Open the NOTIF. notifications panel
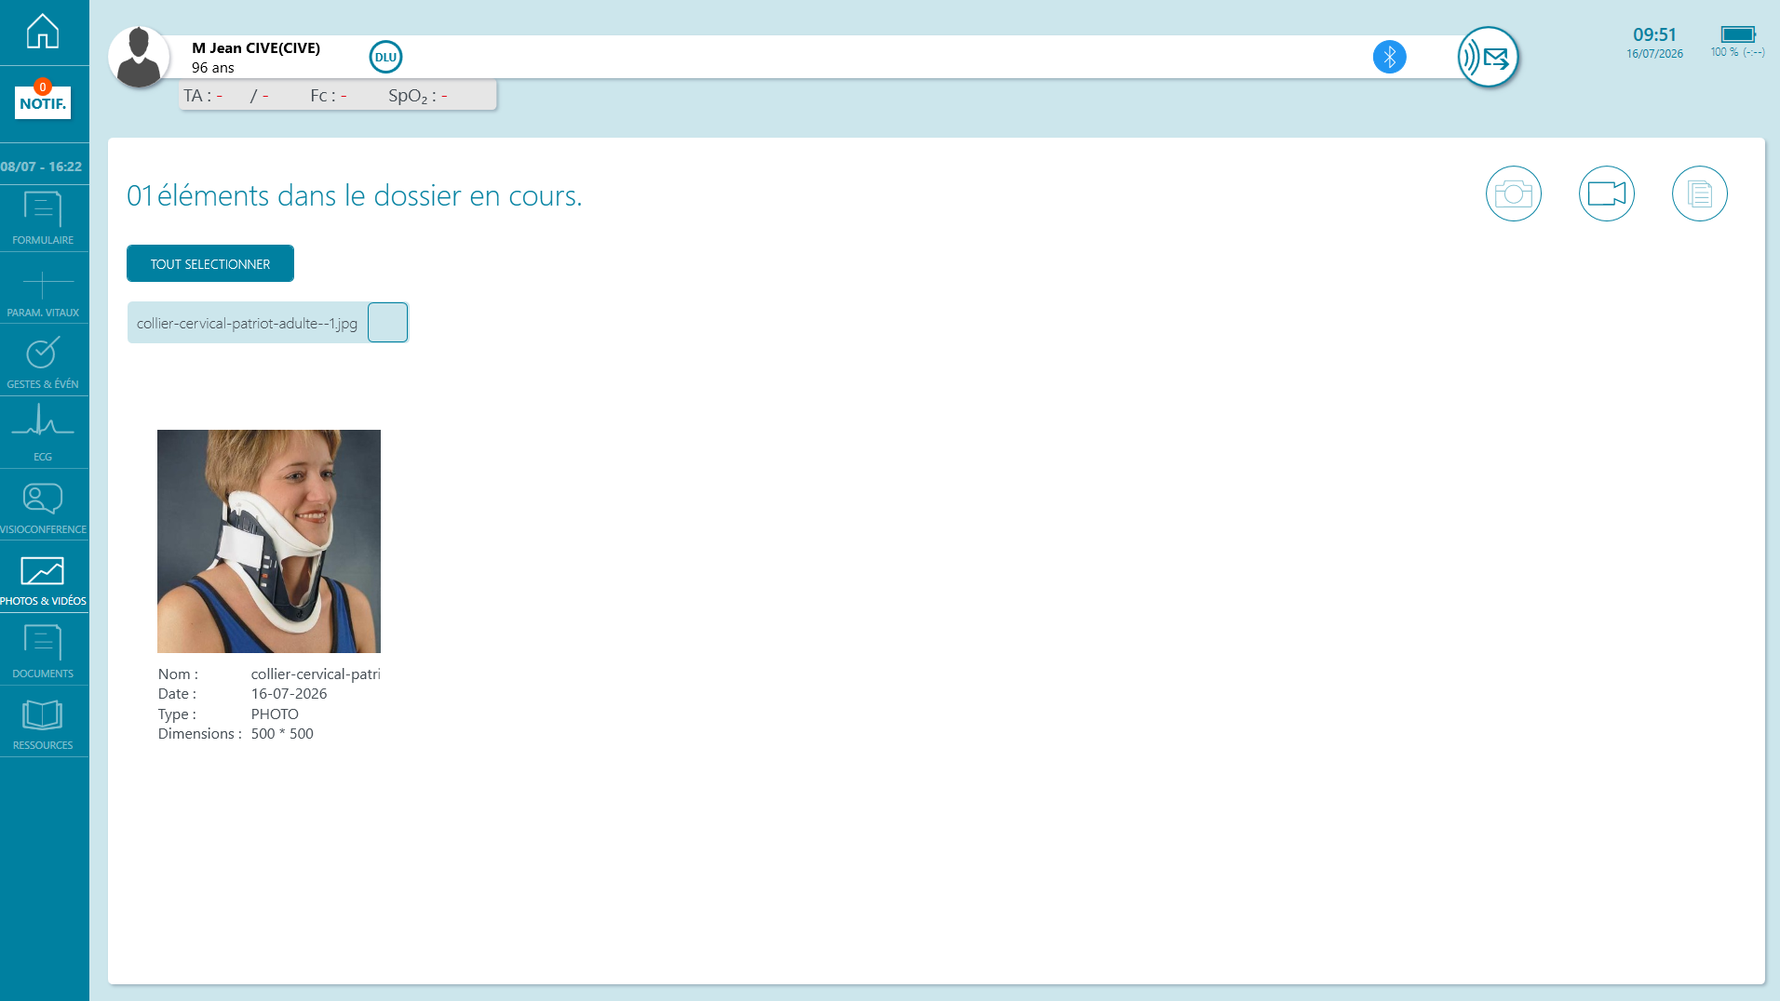This screenshot has height=1001, width=1780. point(43,100)
